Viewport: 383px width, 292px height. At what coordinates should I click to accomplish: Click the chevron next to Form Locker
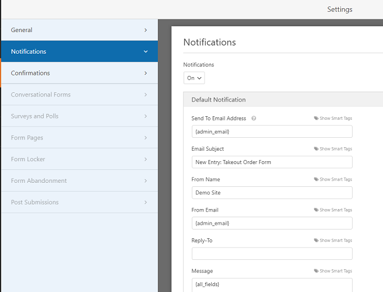click(146, 159)
